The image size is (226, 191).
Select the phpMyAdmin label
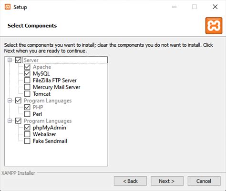[x=50, y=128]
